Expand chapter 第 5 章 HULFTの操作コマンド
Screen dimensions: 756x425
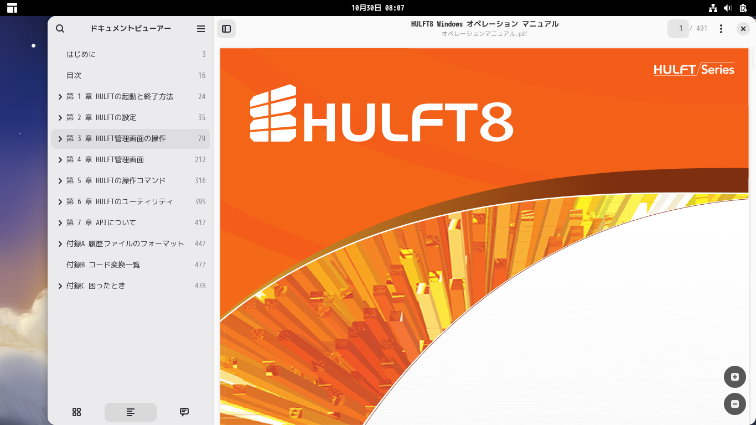[60, 181]
